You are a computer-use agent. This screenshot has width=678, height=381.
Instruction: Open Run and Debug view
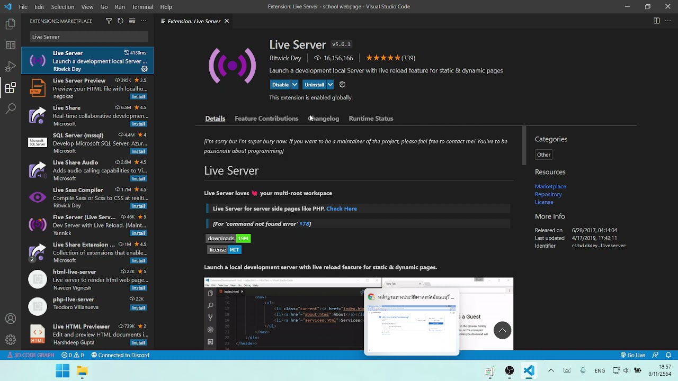coord(11,66)
